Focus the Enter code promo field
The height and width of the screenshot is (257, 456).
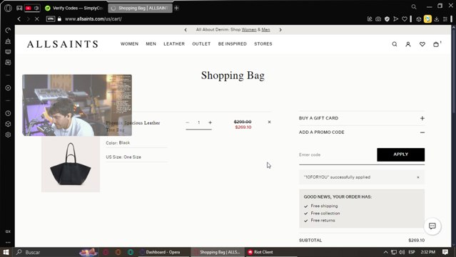click(x=338, y=154)
